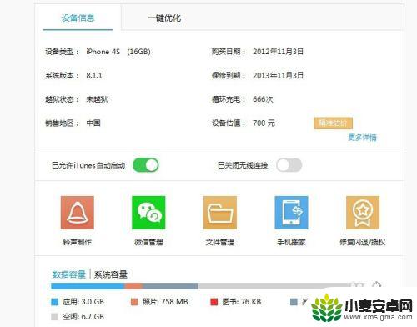This screenshot has width=417, height=327.
Task: Click the refresh icon beside storage bar
Action: point(376,285)
